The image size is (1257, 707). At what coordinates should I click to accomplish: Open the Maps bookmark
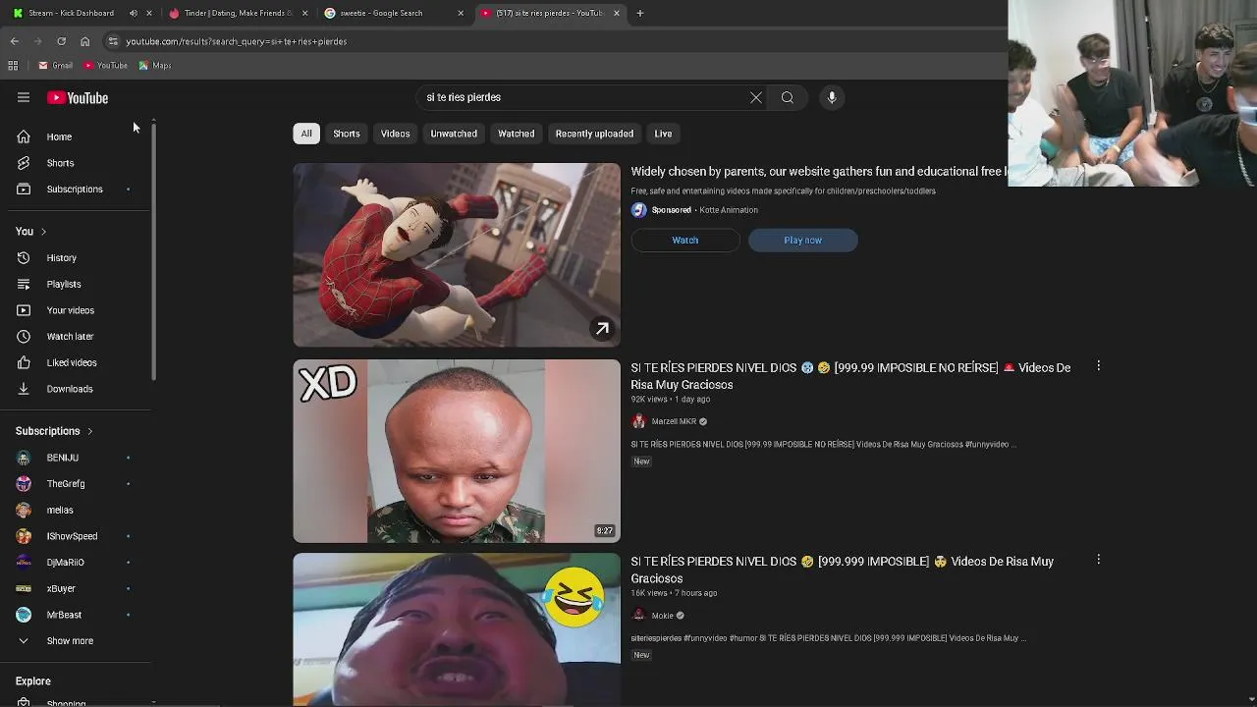click(x=155, y=66)
